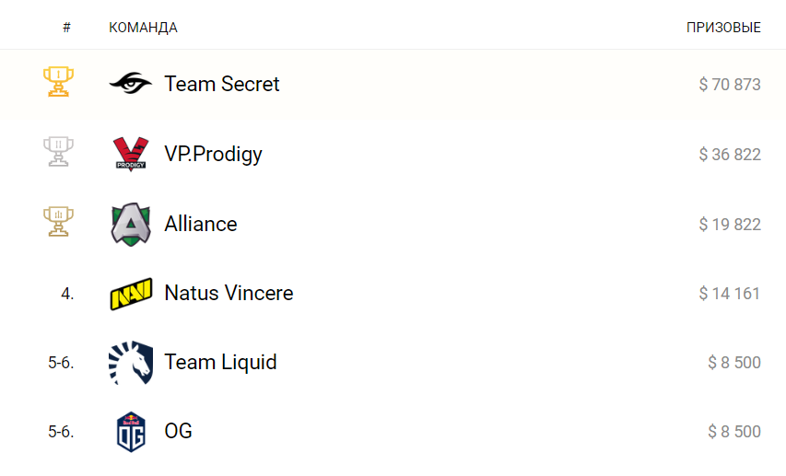The height and width of the screenshot is (476, 786).
Task: Click the Team Liquid horse logo
Action: coord(130,362)
